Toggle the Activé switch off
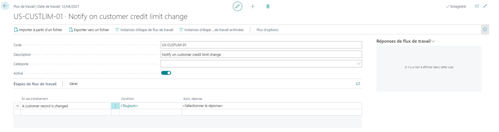Viewport: 499px width, 132px height. point(166,73)
